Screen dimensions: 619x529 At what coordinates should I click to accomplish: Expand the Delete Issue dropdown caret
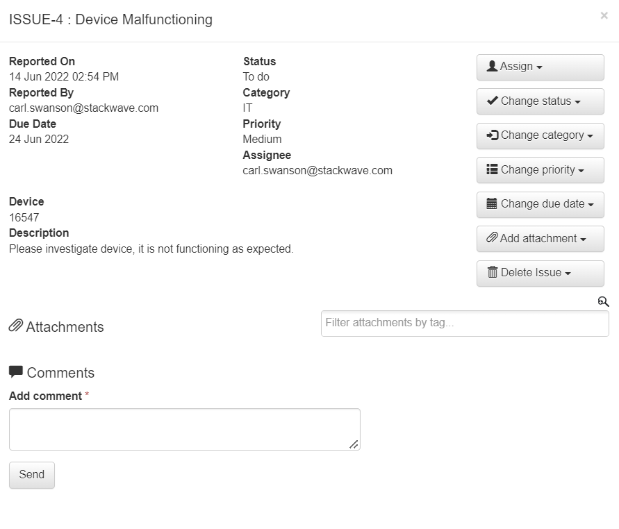[568, 274]
